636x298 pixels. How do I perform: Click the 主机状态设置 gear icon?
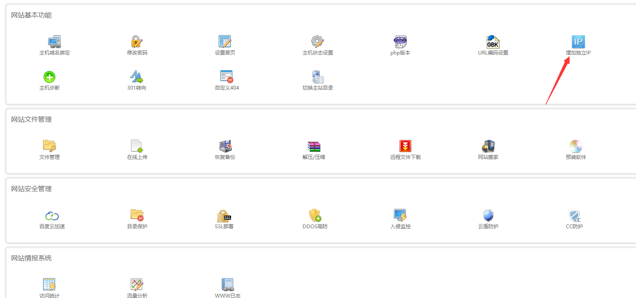[317, 42]
